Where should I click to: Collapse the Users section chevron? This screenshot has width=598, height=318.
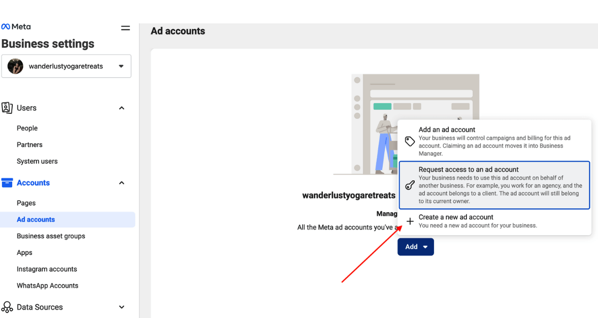click(x=122, y=108)
